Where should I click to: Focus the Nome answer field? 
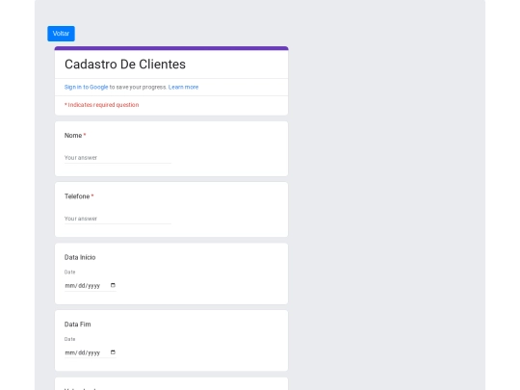117,158
